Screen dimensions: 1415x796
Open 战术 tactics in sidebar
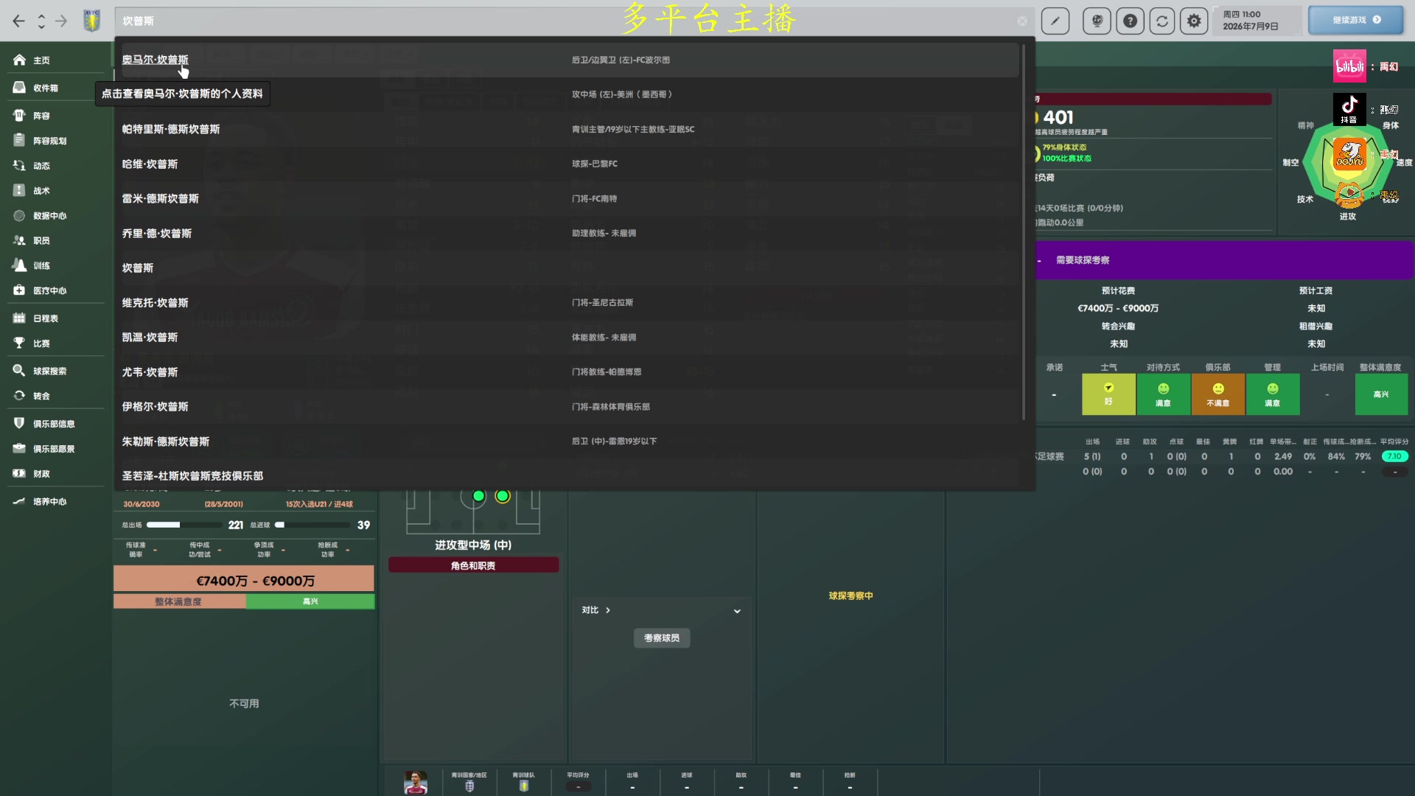pos(41,191)
